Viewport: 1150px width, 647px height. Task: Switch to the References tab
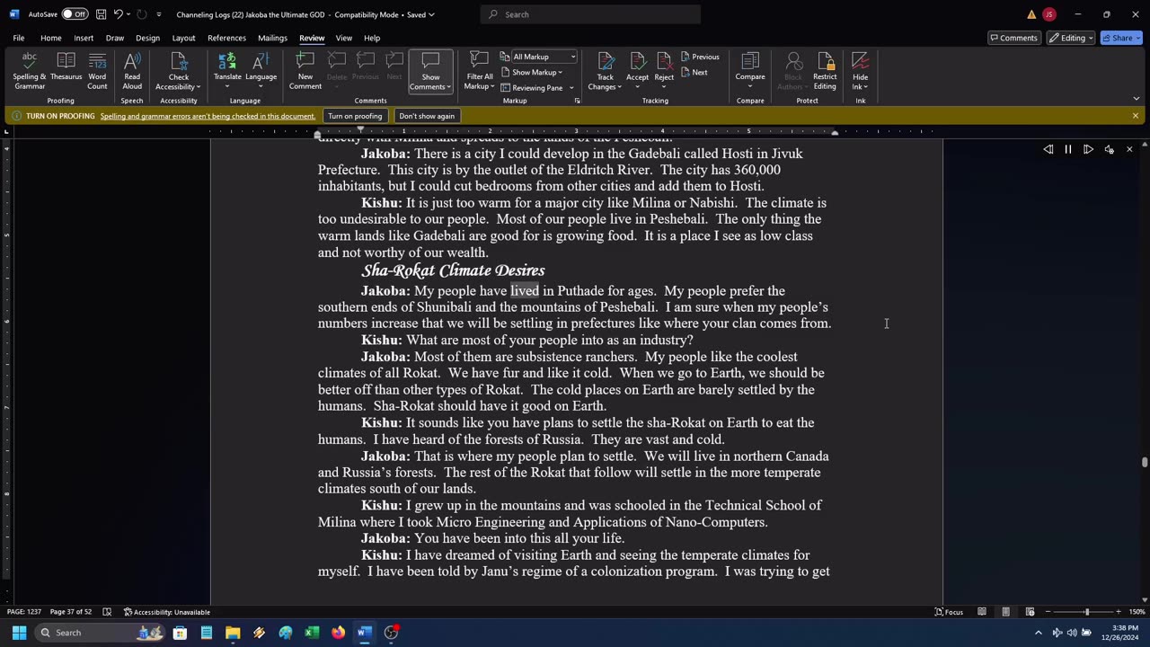pyautogui.click(x=226, y=38)
